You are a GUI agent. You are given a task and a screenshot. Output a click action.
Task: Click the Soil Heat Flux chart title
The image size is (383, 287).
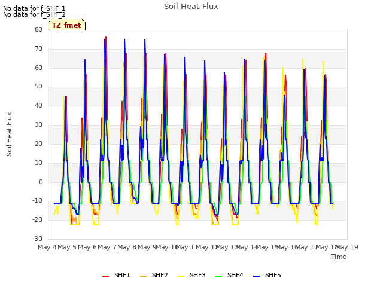(191, 7)
